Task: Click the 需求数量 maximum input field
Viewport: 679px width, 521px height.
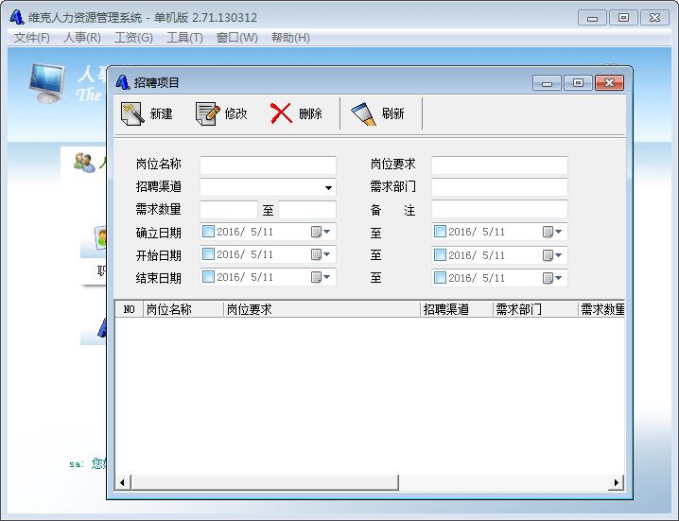Action: (x=307, y=210)
